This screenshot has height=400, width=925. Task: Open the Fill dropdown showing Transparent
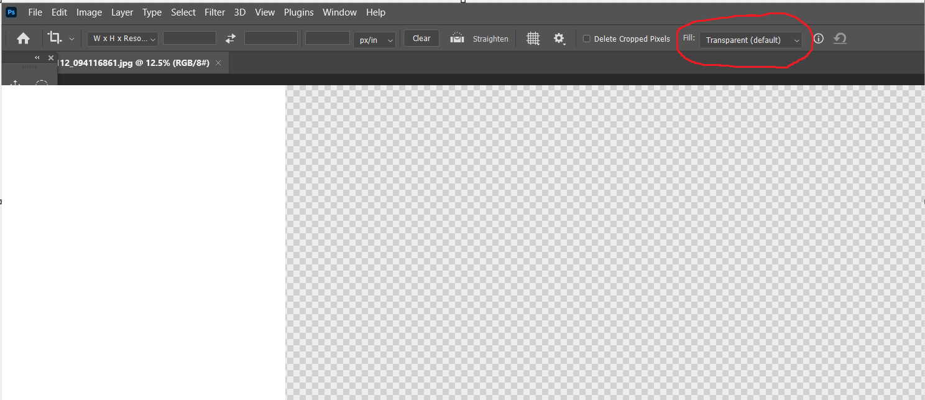click(750, 39)
